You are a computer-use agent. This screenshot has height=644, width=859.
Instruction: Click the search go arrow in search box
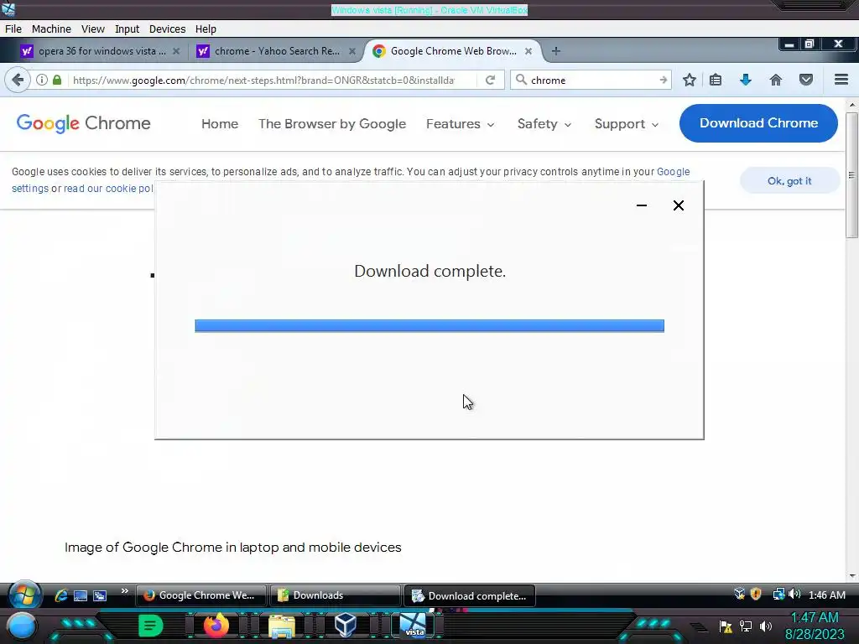[663, 80]
